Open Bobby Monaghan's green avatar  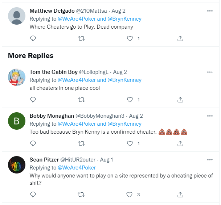point(17,122)
